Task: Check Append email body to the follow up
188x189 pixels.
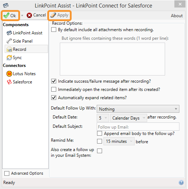Action: [x=100, y=134]
